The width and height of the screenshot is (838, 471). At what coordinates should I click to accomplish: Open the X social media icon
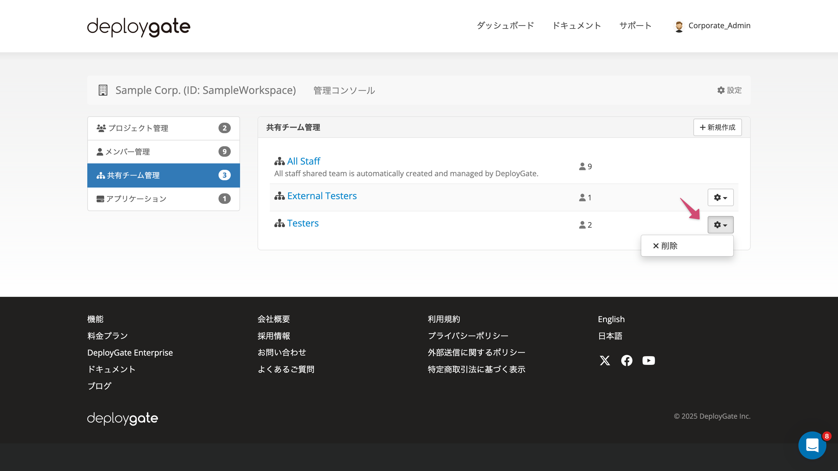(604, 360)
